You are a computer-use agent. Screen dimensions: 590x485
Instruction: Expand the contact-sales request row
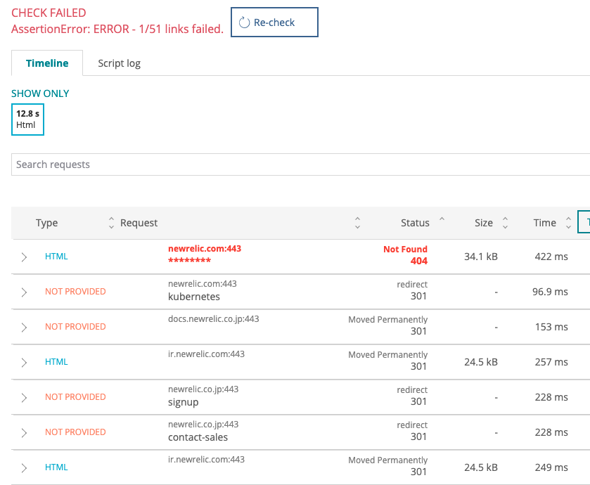pyautogui.click(x=24, y=433)
